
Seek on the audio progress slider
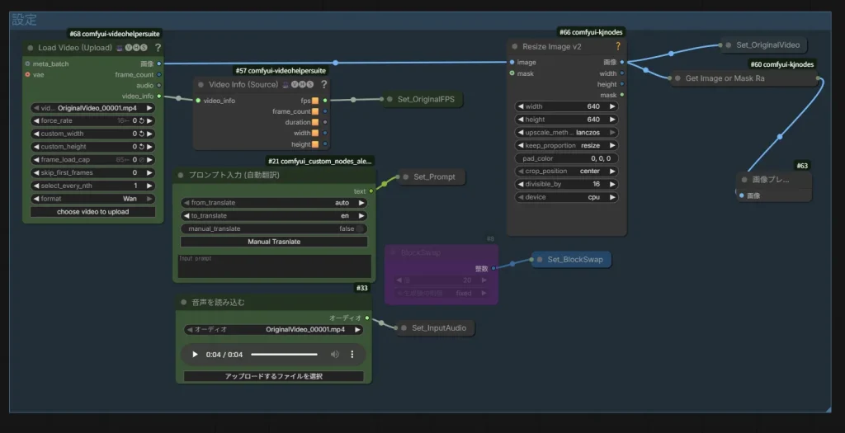coord(285,355)
